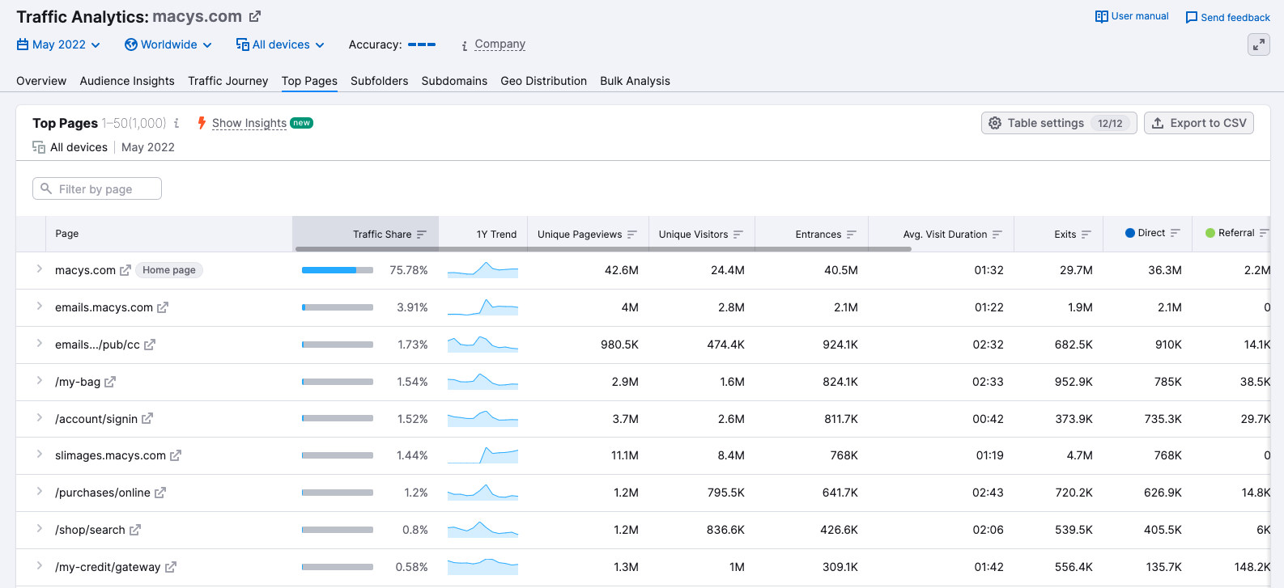1284x588 pixels.
Task: Open Table settings button
Action: coord(1059,123)
